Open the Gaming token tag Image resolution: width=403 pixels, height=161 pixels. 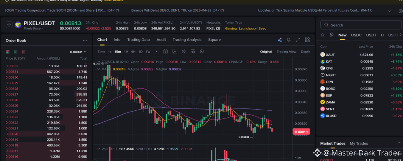click(231, 29)
